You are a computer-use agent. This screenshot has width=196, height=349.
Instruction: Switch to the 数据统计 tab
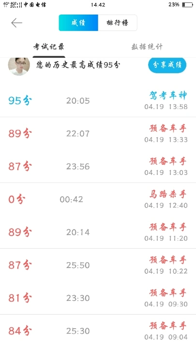[147, 47]
